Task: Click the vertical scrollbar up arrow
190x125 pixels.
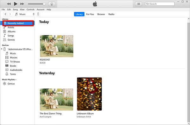Action: click(188, 19)
